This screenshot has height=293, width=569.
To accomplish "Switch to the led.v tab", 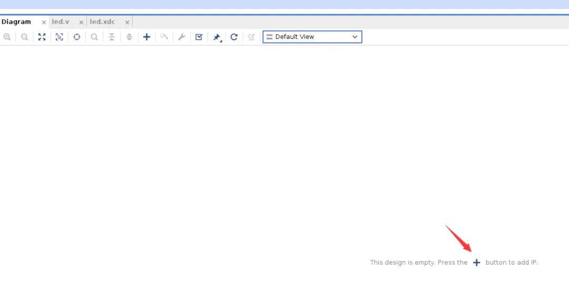I will coord(61,22).
